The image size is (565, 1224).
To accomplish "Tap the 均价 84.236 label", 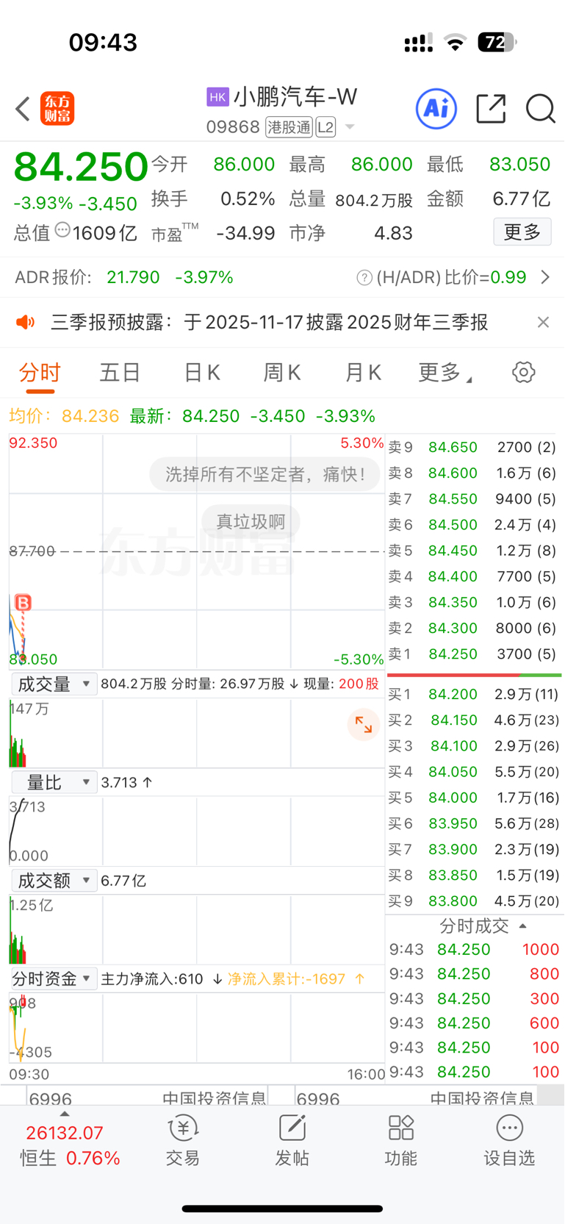I will click(64, 416).
